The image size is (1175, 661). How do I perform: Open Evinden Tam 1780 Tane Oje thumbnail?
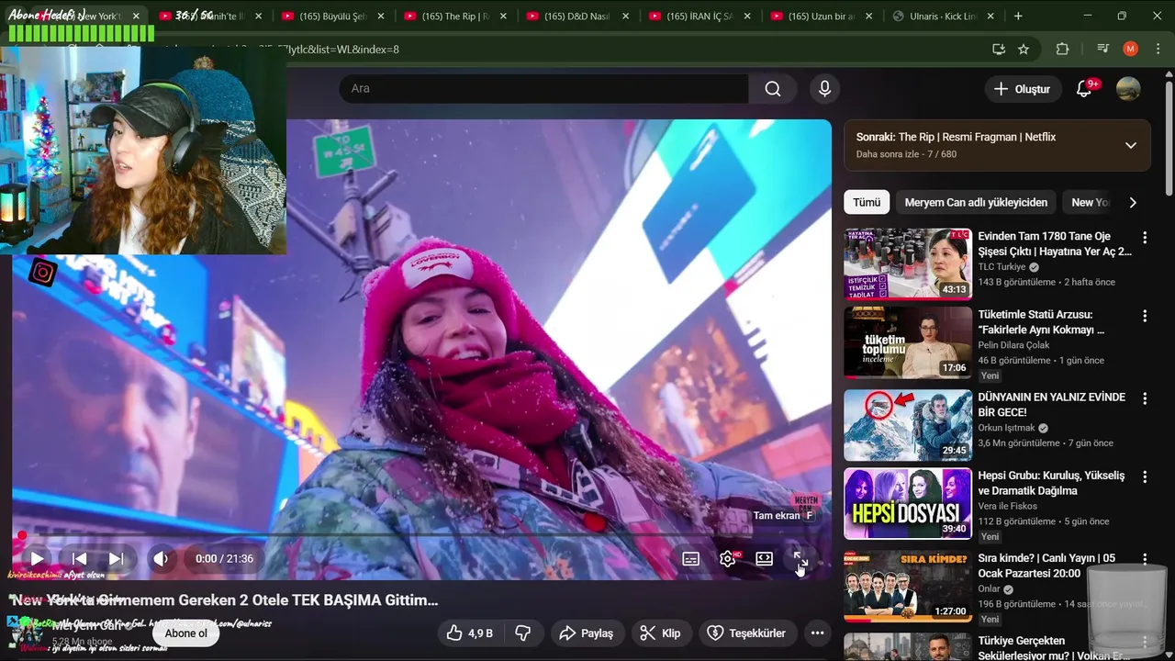[x=908, y=264]
